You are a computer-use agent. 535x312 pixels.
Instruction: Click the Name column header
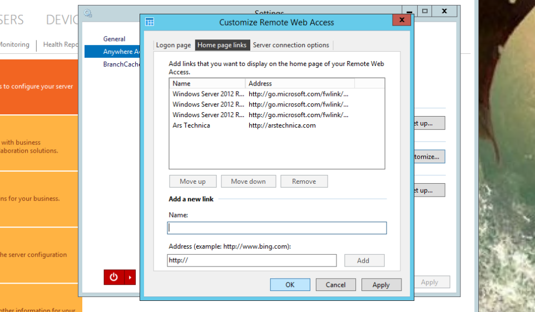pyautogui.click(x=207, y=83)
